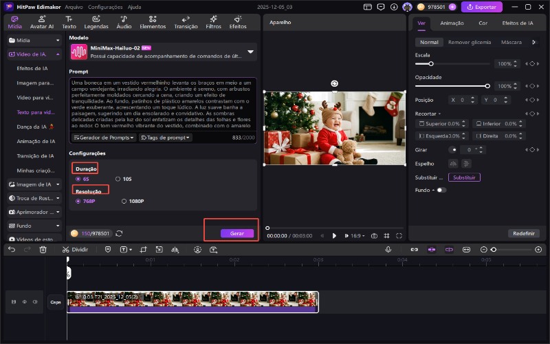Open the Arquivo menu
Screen dimensions: 550x344
coord(74,7)
